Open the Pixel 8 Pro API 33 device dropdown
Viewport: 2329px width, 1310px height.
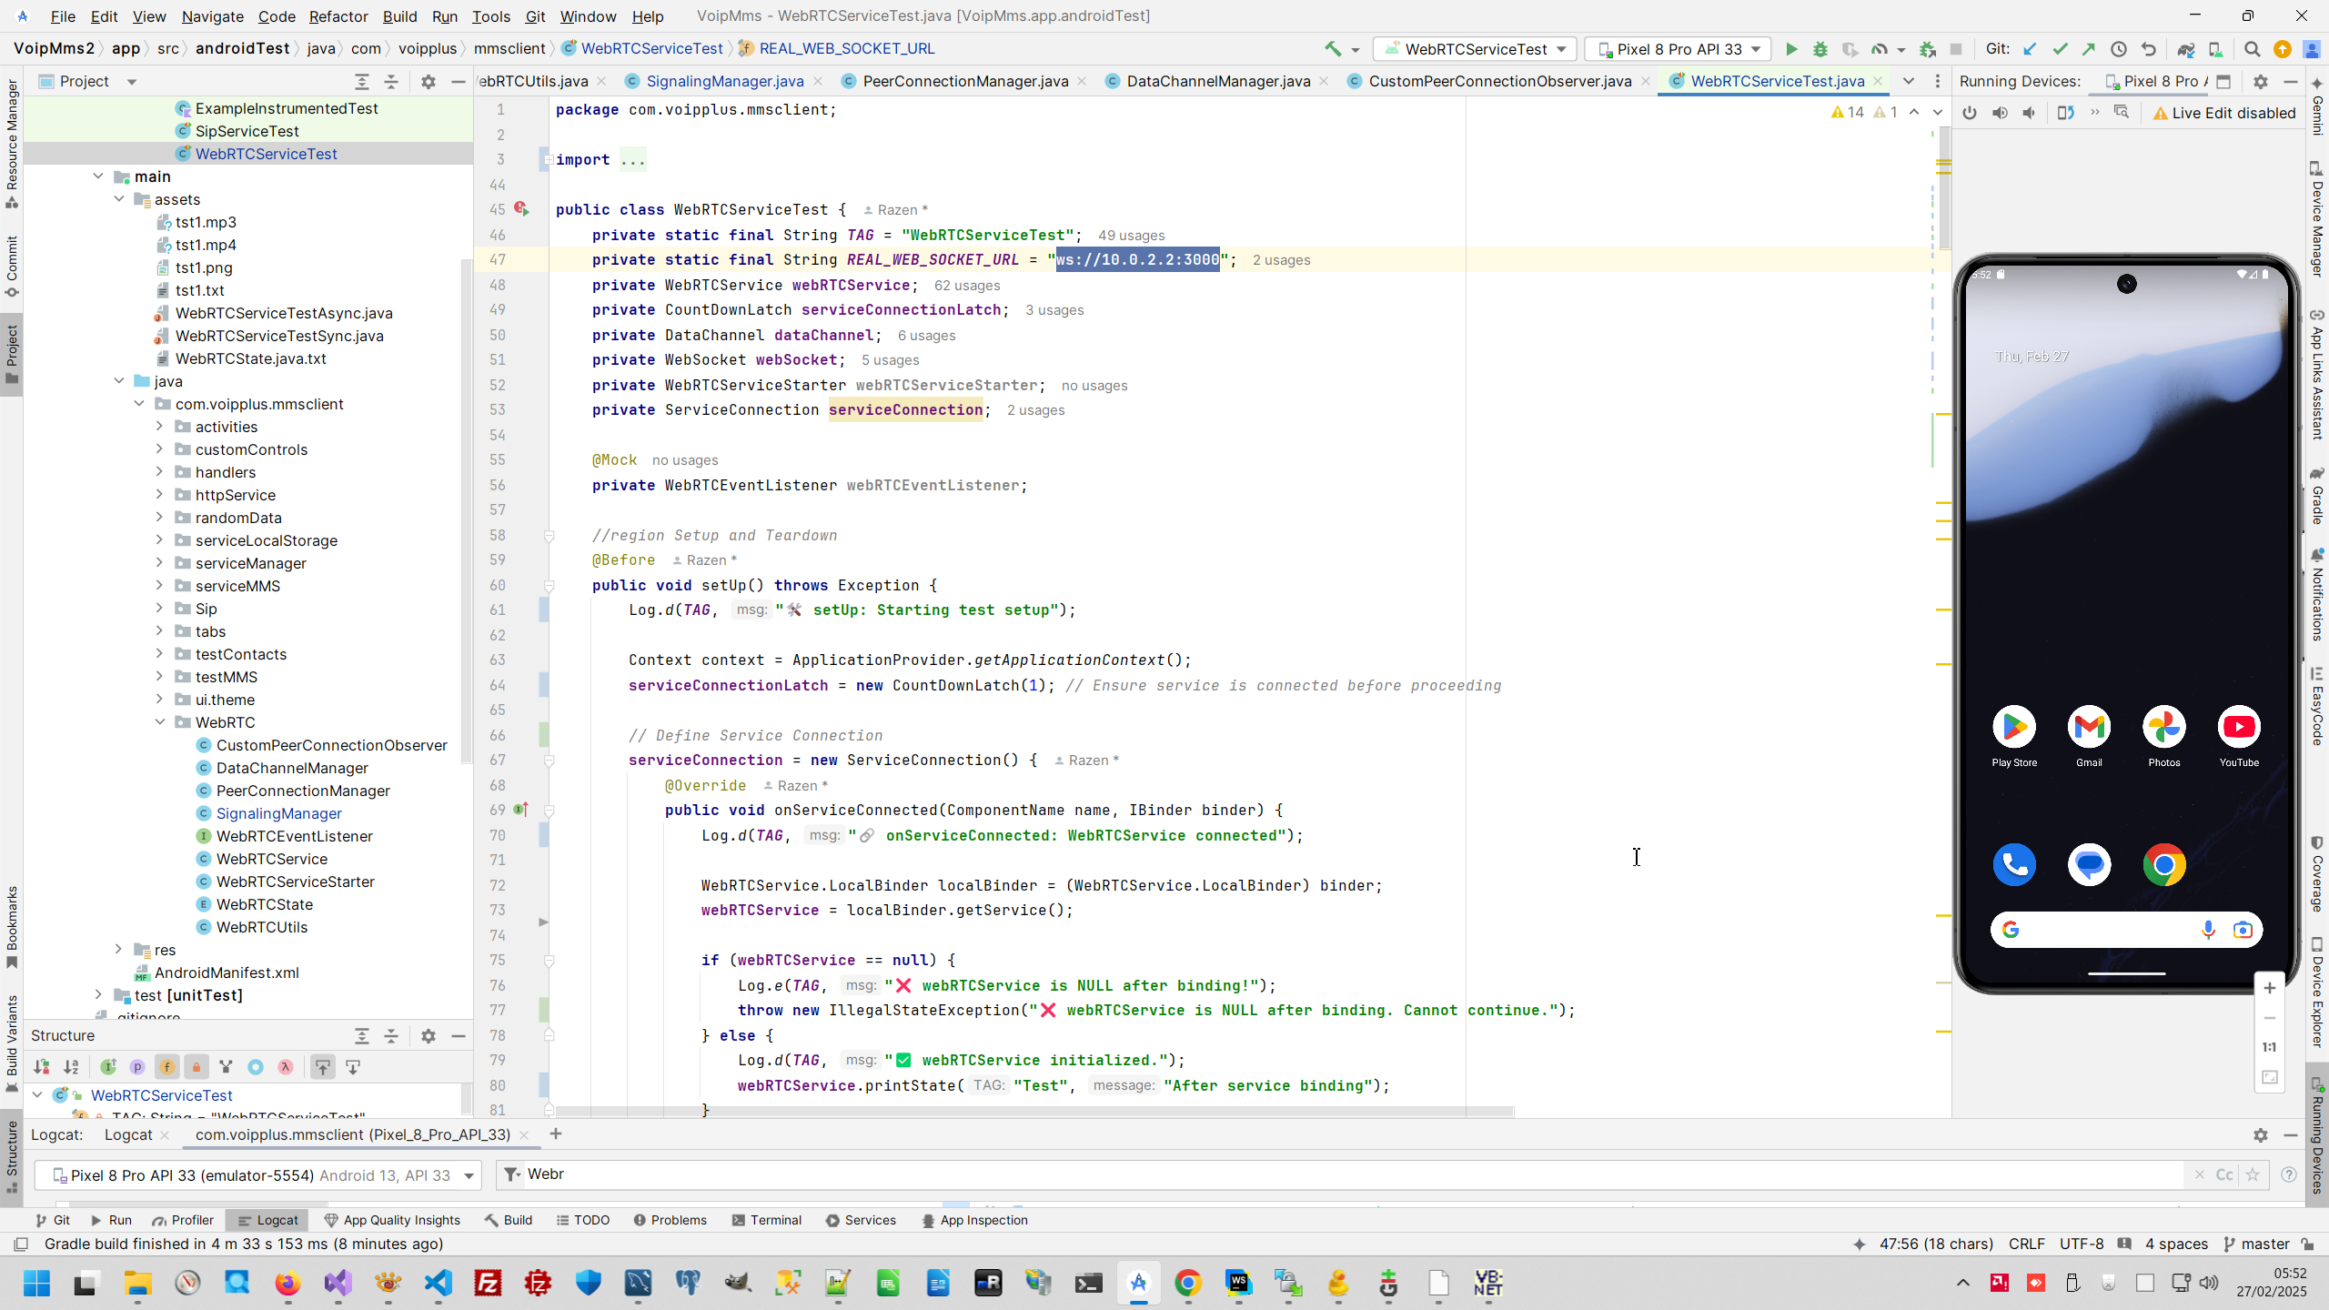(x=1679, y=49)
